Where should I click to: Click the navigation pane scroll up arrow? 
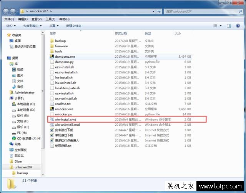point(43,32)
